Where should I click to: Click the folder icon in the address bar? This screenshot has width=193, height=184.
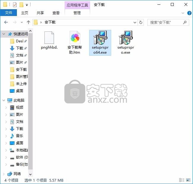tap(36, 23)
